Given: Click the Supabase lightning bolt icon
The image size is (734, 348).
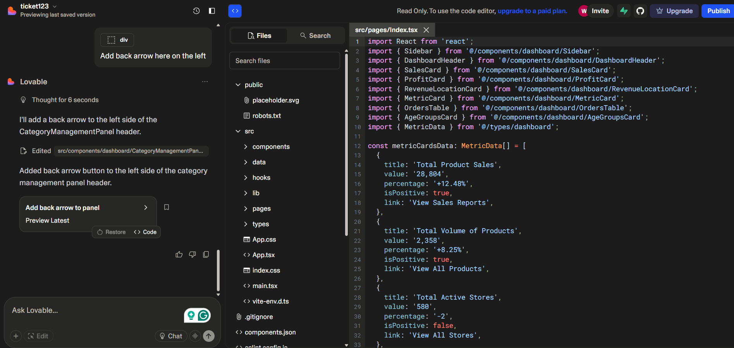Looking at the screenshot, I should coord(624,11).
